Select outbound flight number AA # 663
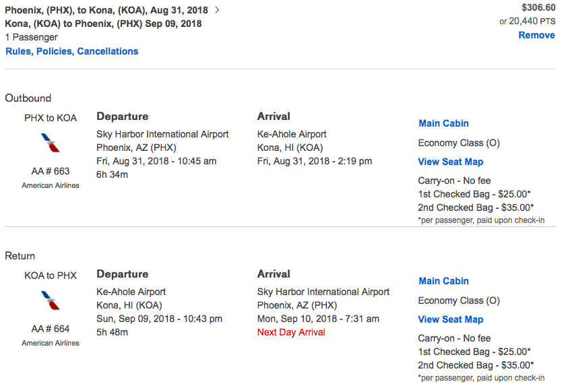 pyautogui.click(x=51, y=171)
